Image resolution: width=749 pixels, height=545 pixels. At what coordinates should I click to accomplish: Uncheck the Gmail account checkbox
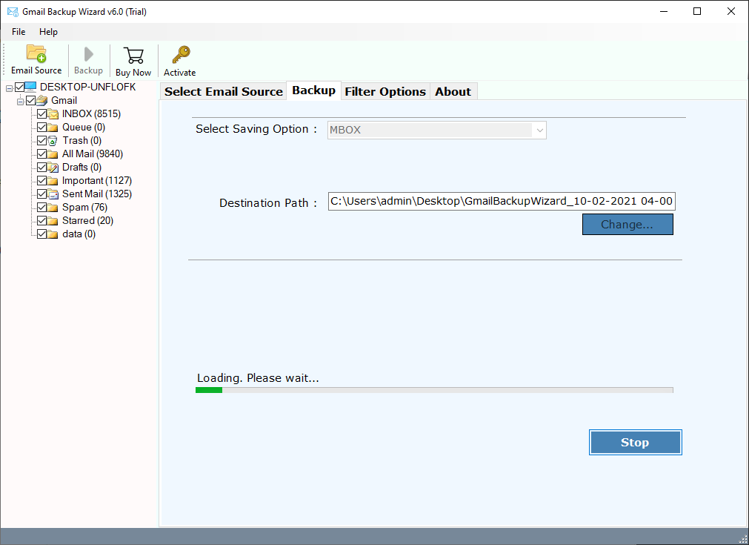(30, 100)
